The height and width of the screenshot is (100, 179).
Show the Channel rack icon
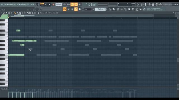118,9
